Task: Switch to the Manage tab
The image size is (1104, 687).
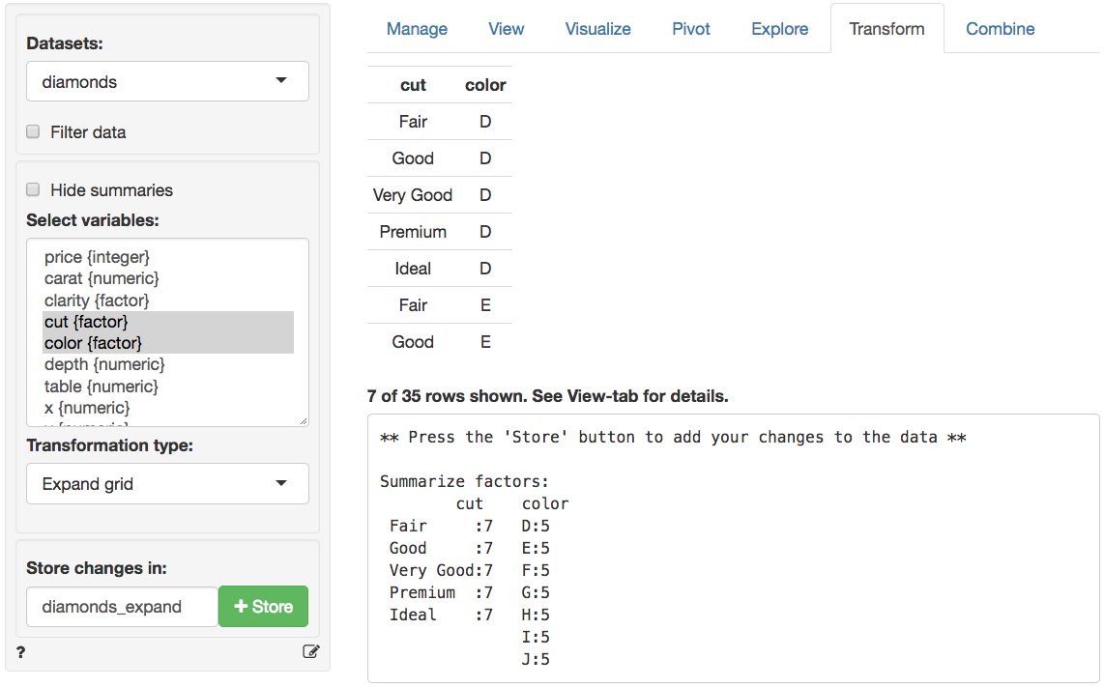Action: click(x=417, y=29)
